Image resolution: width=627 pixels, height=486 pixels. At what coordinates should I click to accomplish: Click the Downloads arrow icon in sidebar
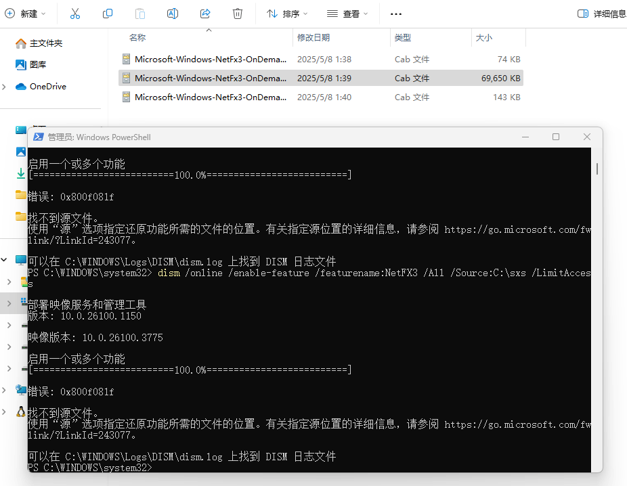pos(21,173)
